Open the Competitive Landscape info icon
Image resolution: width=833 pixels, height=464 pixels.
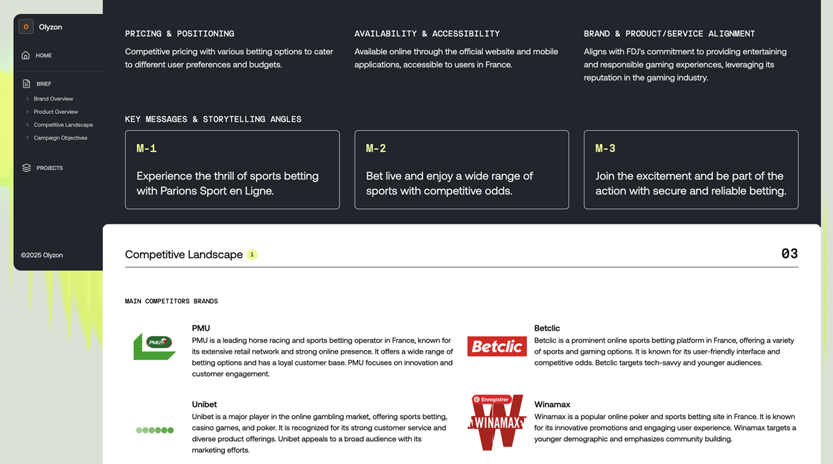pyautogui.click(x=252, y=255)
